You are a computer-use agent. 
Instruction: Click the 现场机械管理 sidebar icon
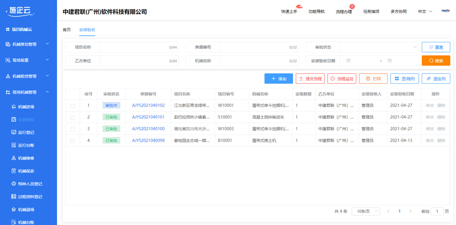[8, 92]
